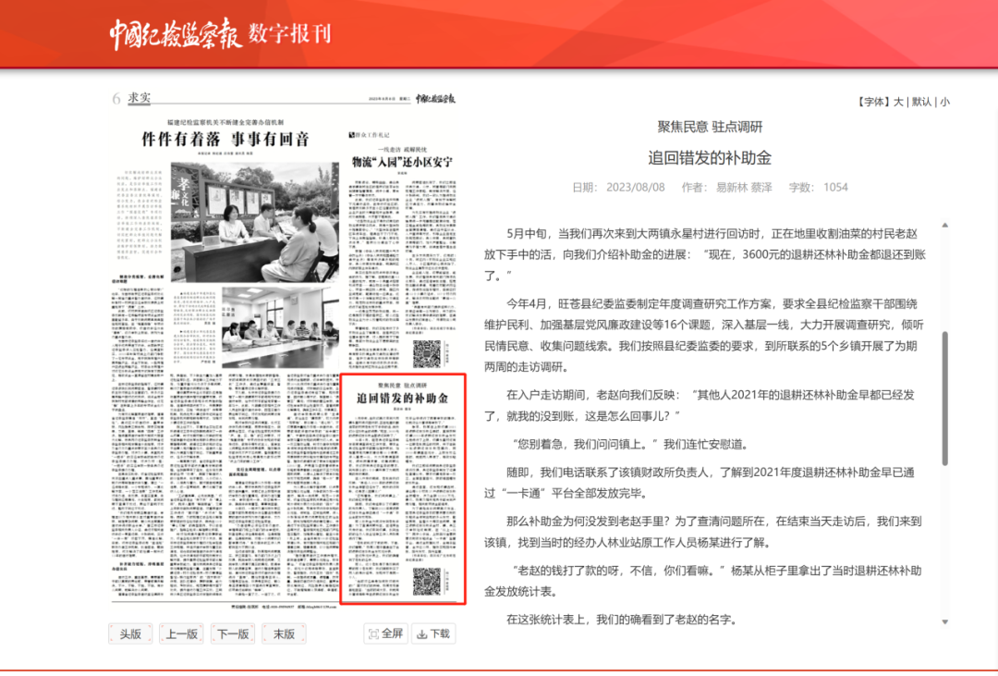Screen dimensions: 998x676
Task: Click the article title 追回错发的补助金 in reader
Action: (710, 157)
